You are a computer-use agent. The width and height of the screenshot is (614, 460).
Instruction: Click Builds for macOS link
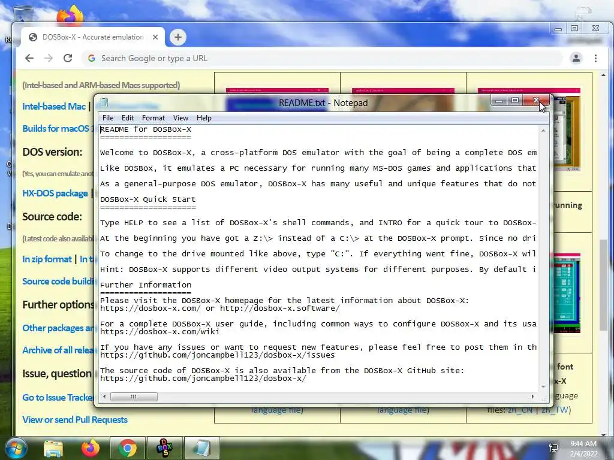(58, 128)
